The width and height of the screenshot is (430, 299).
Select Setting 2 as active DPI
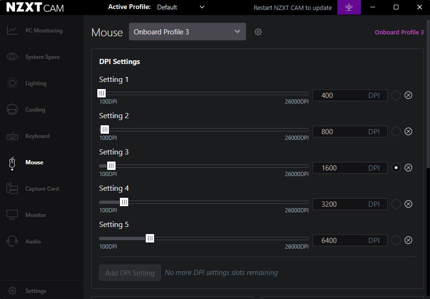point(396,131)
